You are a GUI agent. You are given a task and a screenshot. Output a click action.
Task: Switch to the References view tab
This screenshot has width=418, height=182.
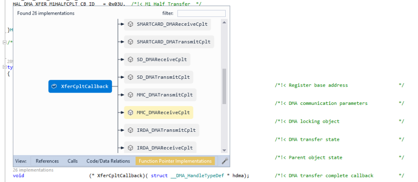47,161
